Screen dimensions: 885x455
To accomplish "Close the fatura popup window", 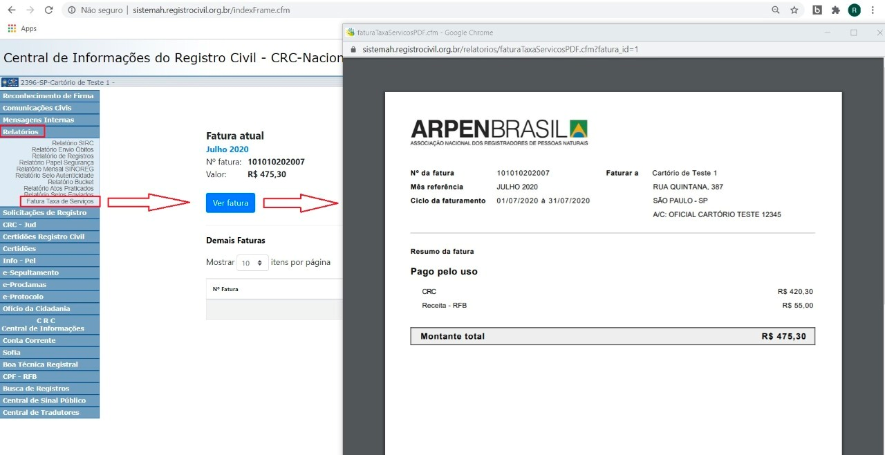I will pos(879,32).
